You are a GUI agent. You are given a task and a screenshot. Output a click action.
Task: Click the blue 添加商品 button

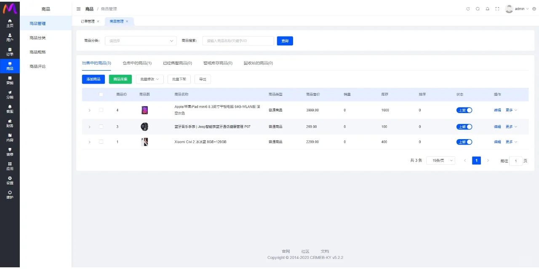(93, 79)
